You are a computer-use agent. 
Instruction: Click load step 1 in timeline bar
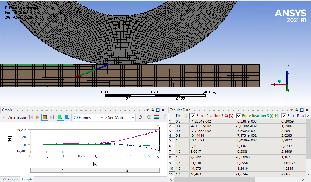63,170
